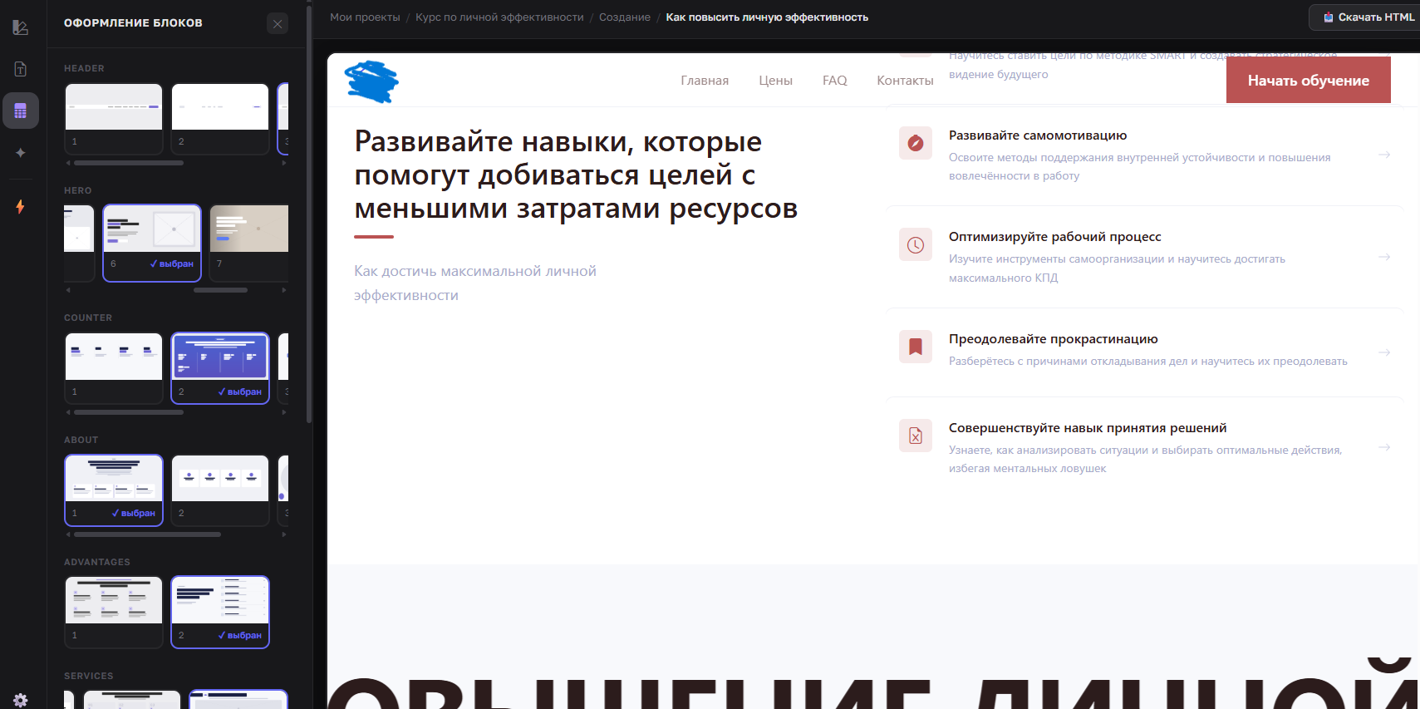1420x709 pixels.
Task: Select Hero block design 6
Action: pyautogui.click(x=152, y=243)
